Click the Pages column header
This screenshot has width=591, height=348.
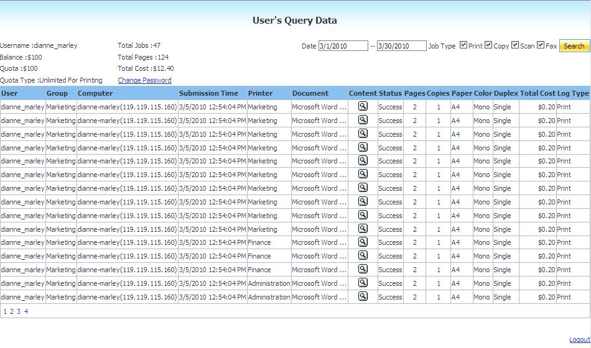(414, 93)
